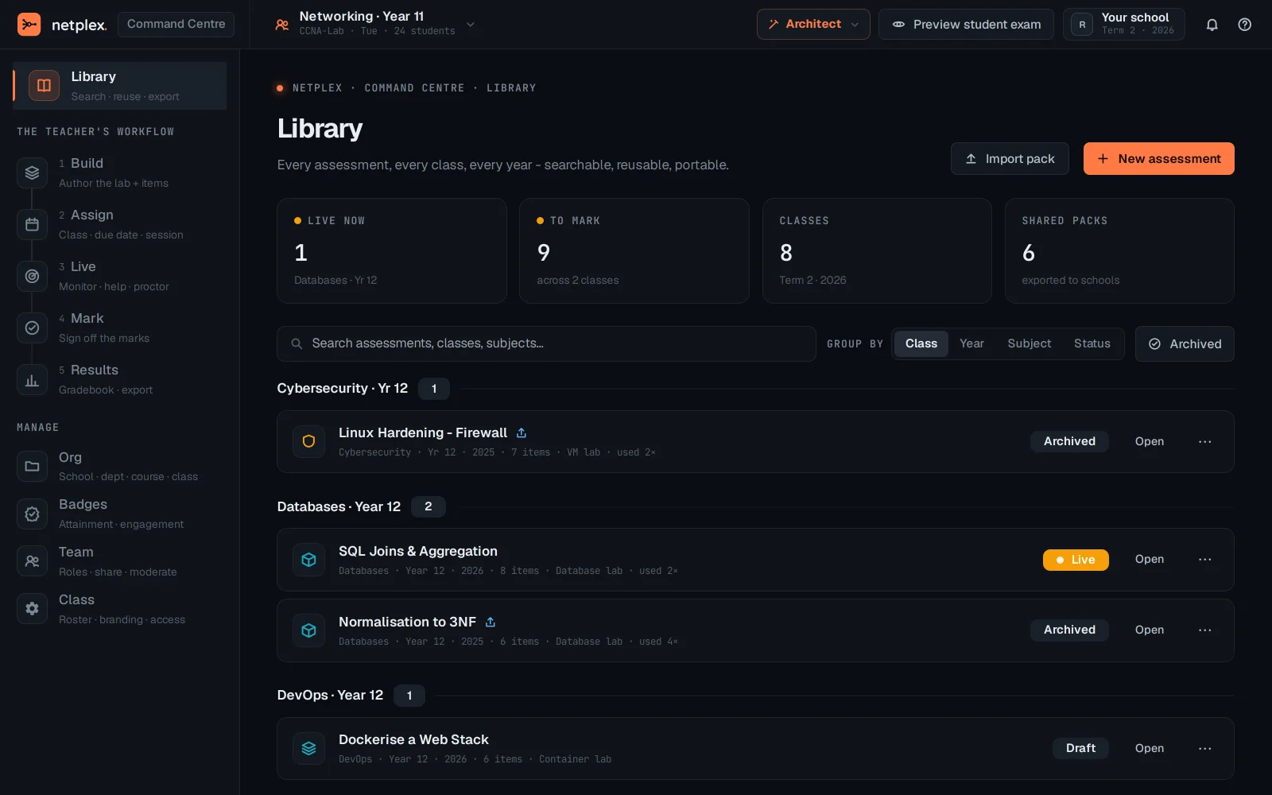Open the help question-mark icon
This screenshot has height=795, width=1272.
[1245, 25]
